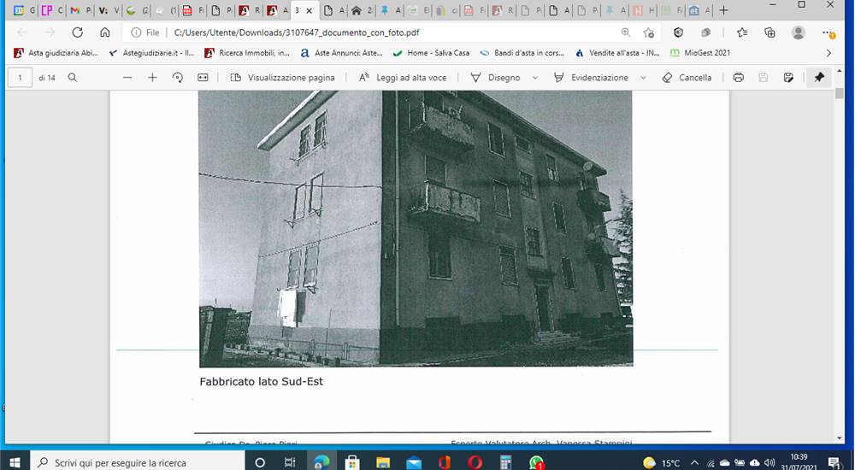Click the address bar file path
Viewport: 855px width, 470px height.
tap(297, 32)
